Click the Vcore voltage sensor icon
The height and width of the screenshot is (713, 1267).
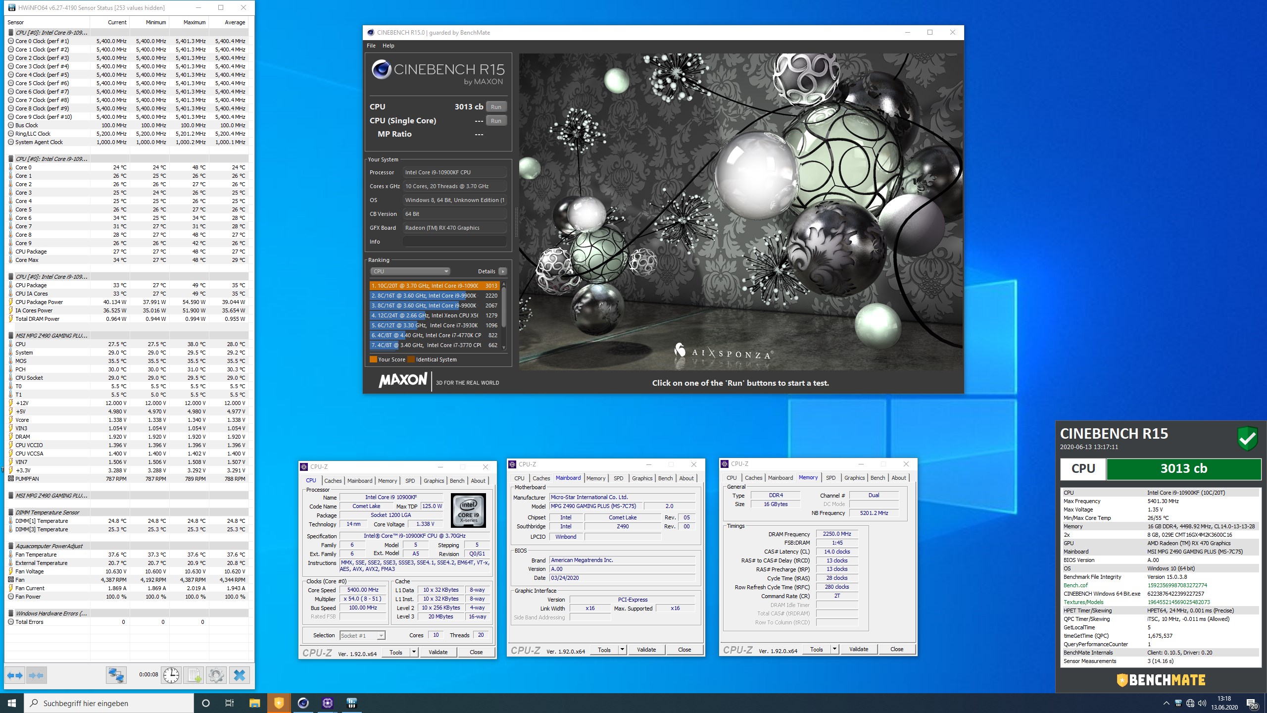(x=11, y=420)
